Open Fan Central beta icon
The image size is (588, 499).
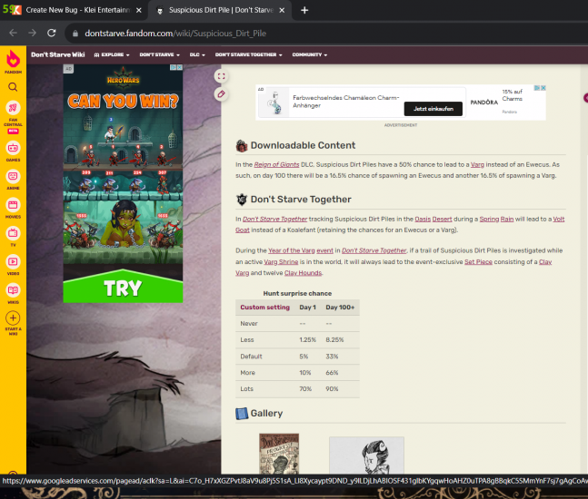pos(13,108)
